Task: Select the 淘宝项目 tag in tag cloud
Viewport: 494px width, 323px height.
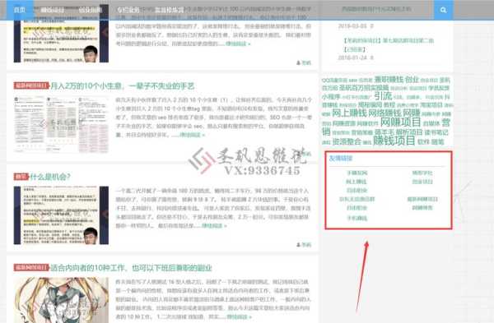Action: tap(431, 104)
